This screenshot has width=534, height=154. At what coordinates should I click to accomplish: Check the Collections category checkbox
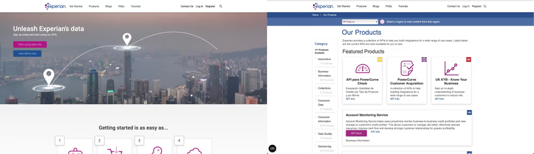(316, 88)
